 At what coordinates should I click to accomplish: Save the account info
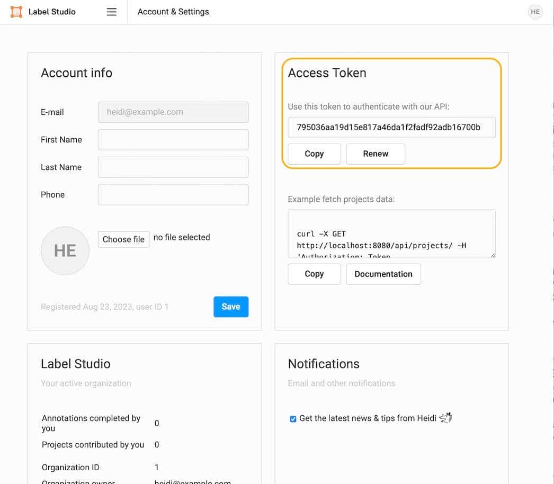231,307
